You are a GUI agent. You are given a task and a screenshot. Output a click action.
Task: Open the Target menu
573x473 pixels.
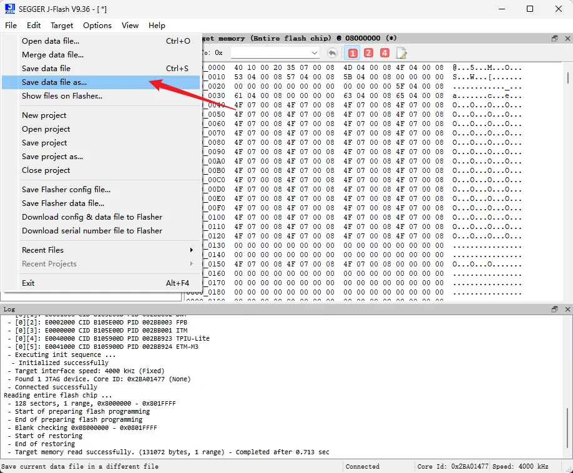click(62, 25)
